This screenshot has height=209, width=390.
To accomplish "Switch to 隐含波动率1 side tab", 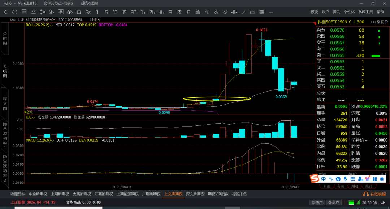I will pos(5,136).
